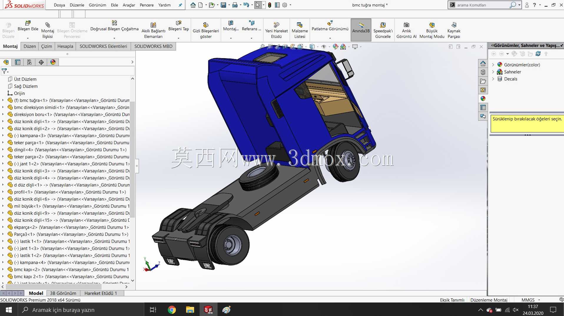Viewport: 564px width, 316px height.
Task: Click the Rebuild traffic light icon
Action: click(x=270, y=5)
